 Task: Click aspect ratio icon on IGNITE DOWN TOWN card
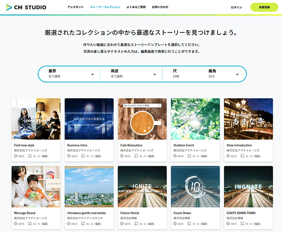(x=242, y=224)
